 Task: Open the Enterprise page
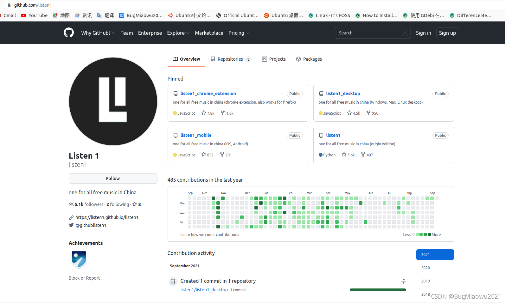pyautogui.click(x=150, y=33)
